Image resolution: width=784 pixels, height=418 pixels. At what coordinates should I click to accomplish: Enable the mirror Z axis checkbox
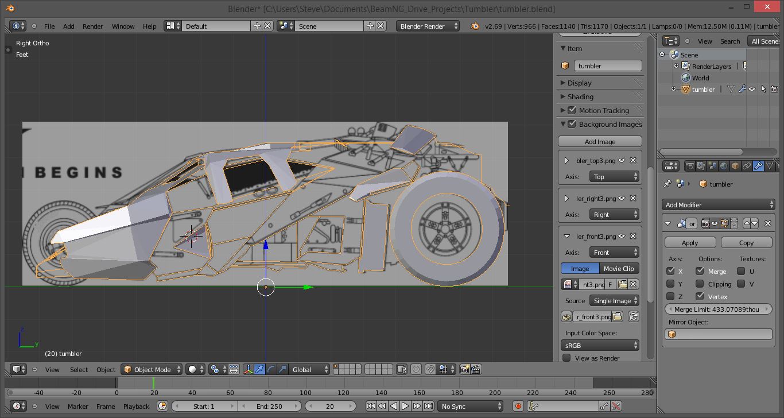670,296
